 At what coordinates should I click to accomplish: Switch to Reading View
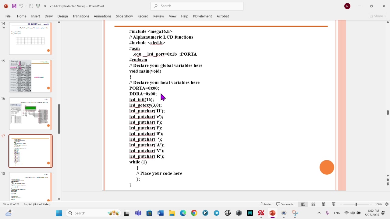coord(324,204)
